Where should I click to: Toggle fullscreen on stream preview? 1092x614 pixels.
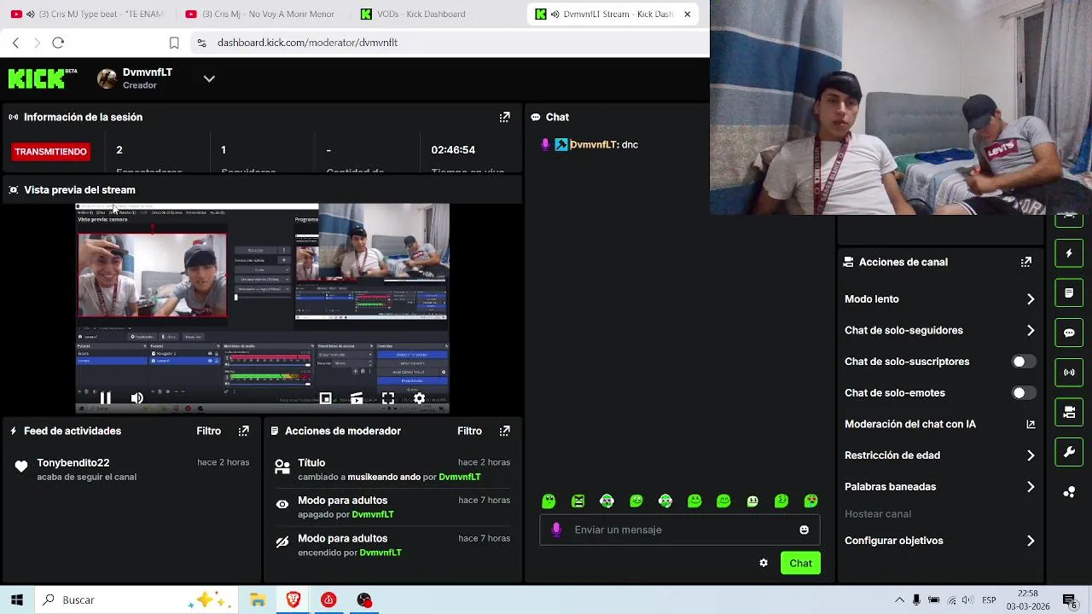click(388, 398)
